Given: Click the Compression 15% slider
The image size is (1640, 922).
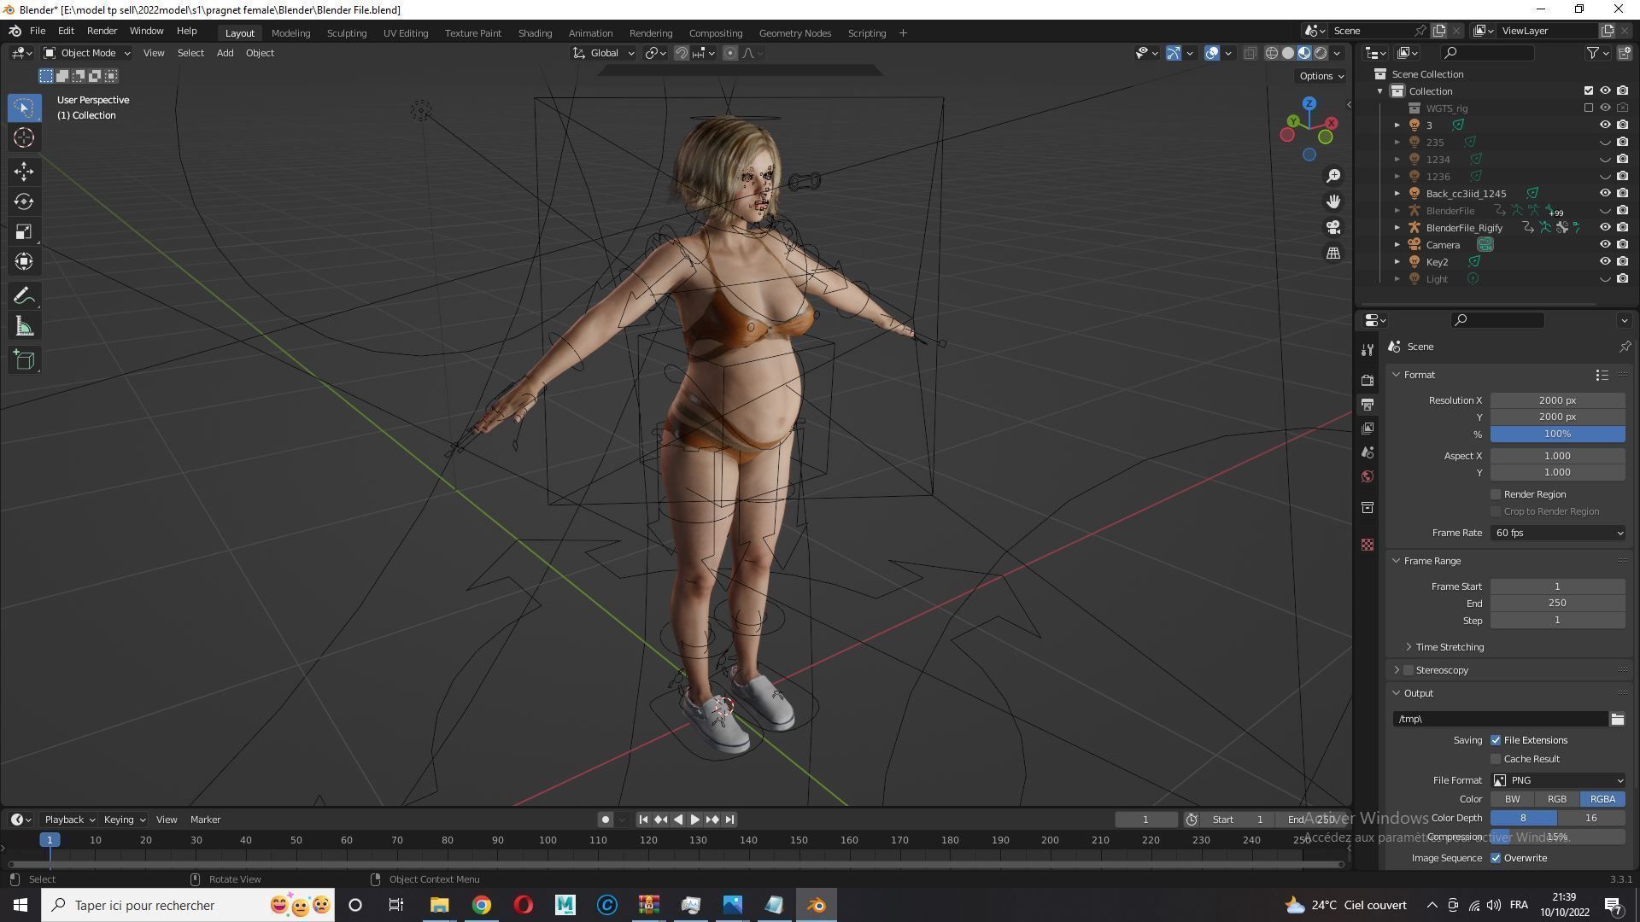Looking at the screenshot, I should coord(1557,837).
